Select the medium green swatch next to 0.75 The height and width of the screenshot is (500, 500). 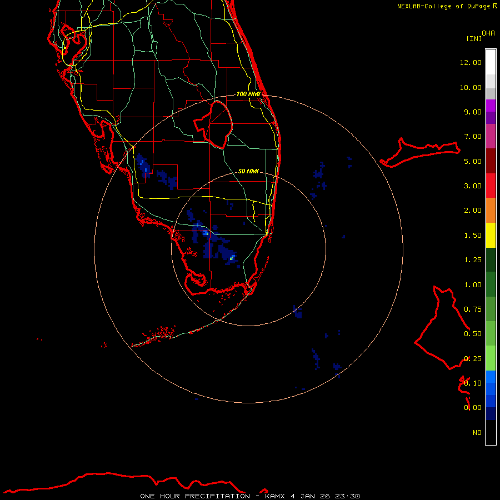coord(491,309)
